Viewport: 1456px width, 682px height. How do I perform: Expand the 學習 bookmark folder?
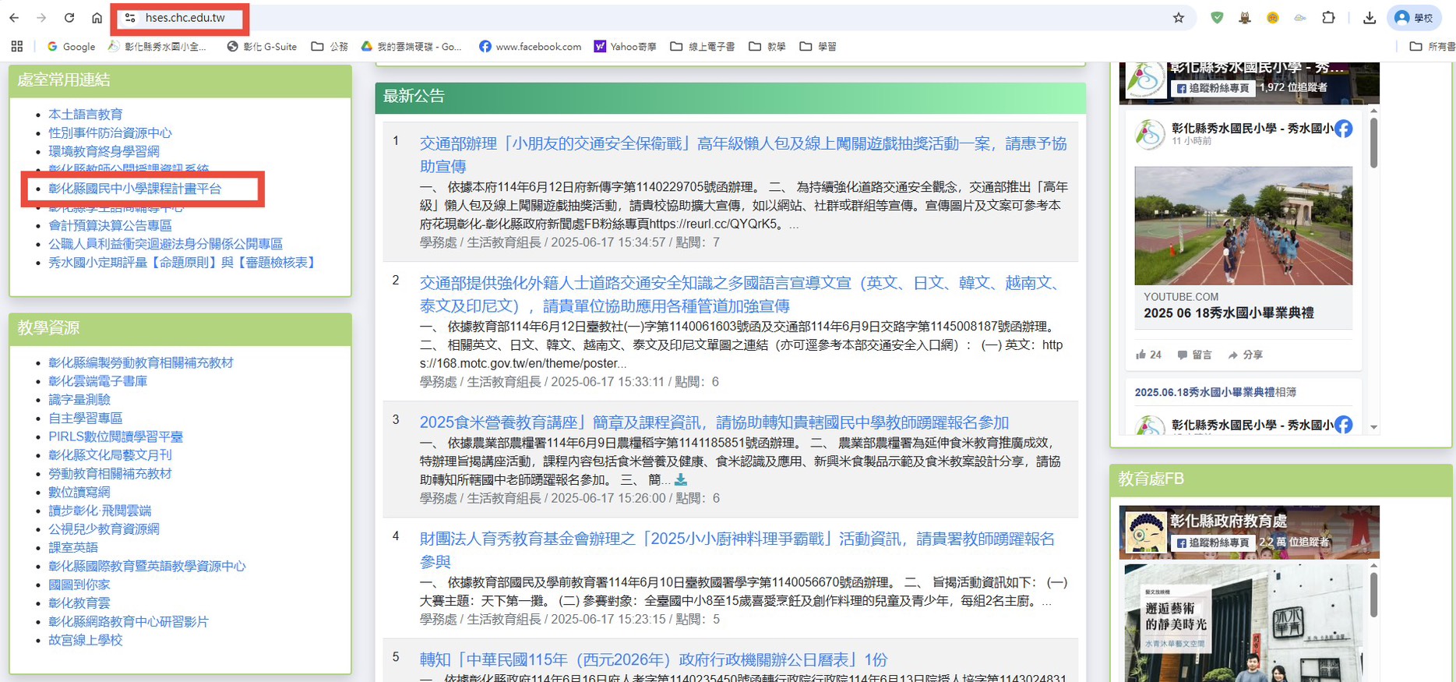(818, 47)
